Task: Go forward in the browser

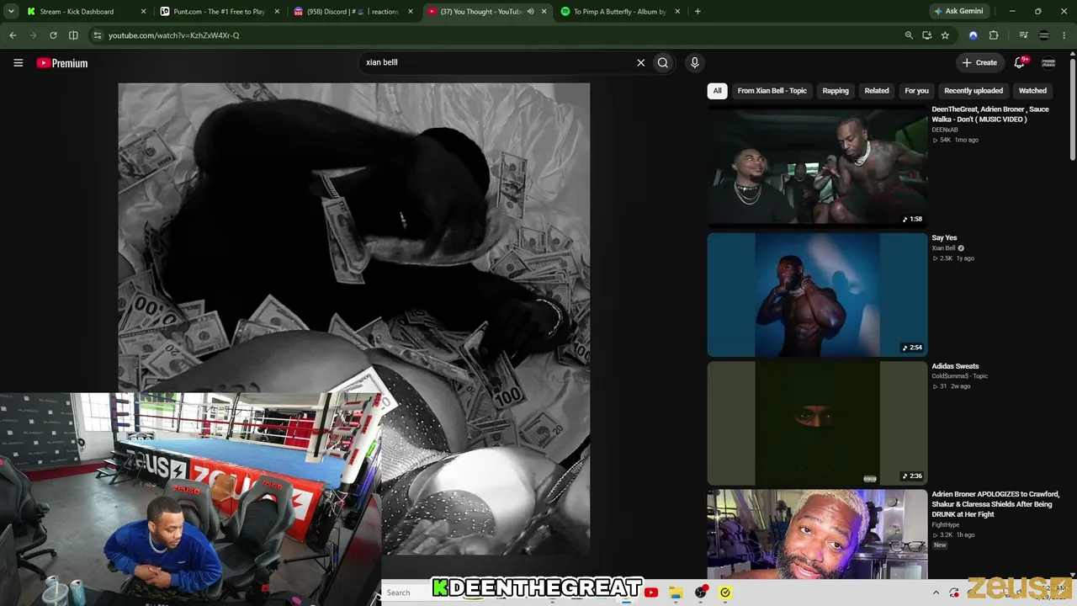Action: click(x=33, y=35)
